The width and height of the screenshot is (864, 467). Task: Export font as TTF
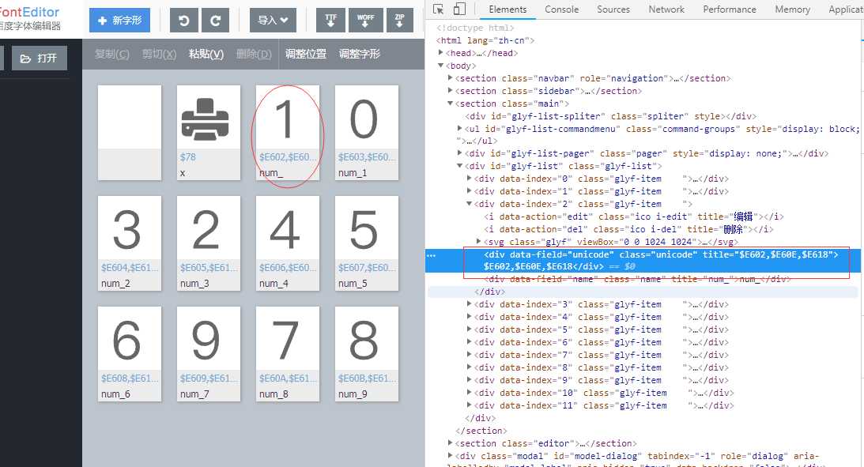click(x=330, y=21)
